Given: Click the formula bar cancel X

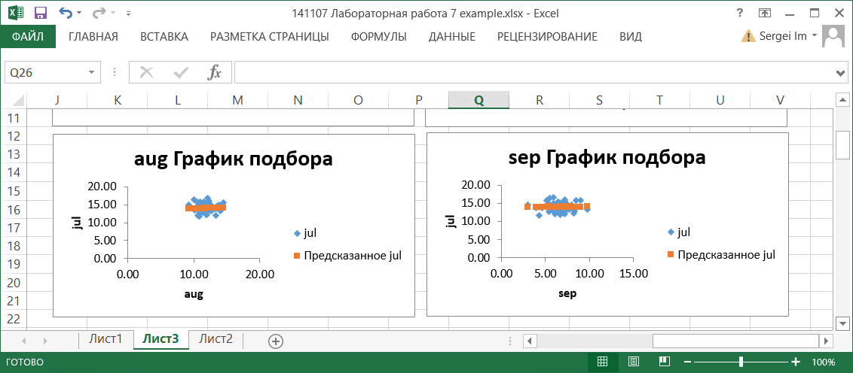Looking at the screenshot, I should (146, 72).
